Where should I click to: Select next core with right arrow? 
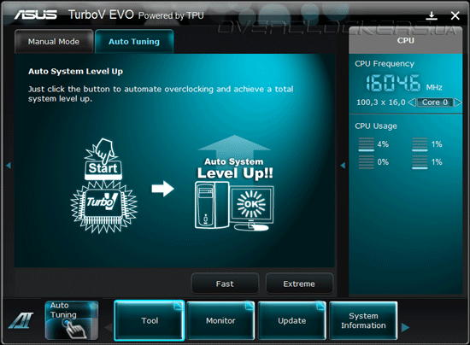click(x=457, y=102)
